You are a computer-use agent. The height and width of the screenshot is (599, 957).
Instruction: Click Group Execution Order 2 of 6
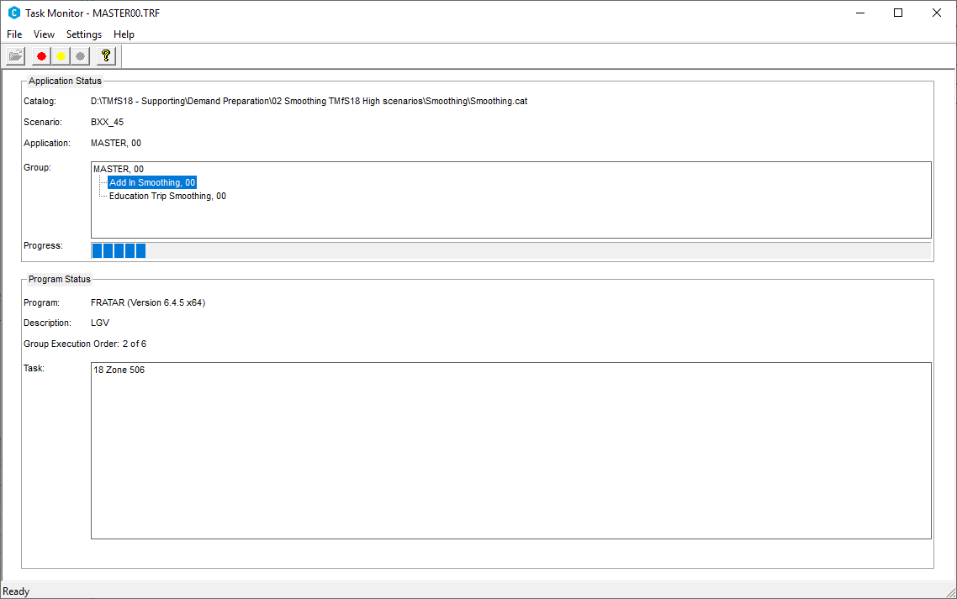coord(85,344)
